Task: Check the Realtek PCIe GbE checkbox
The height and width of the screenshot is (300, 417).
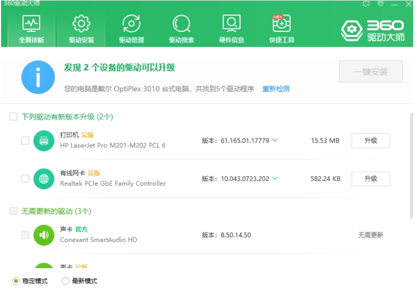Action: 25,179
